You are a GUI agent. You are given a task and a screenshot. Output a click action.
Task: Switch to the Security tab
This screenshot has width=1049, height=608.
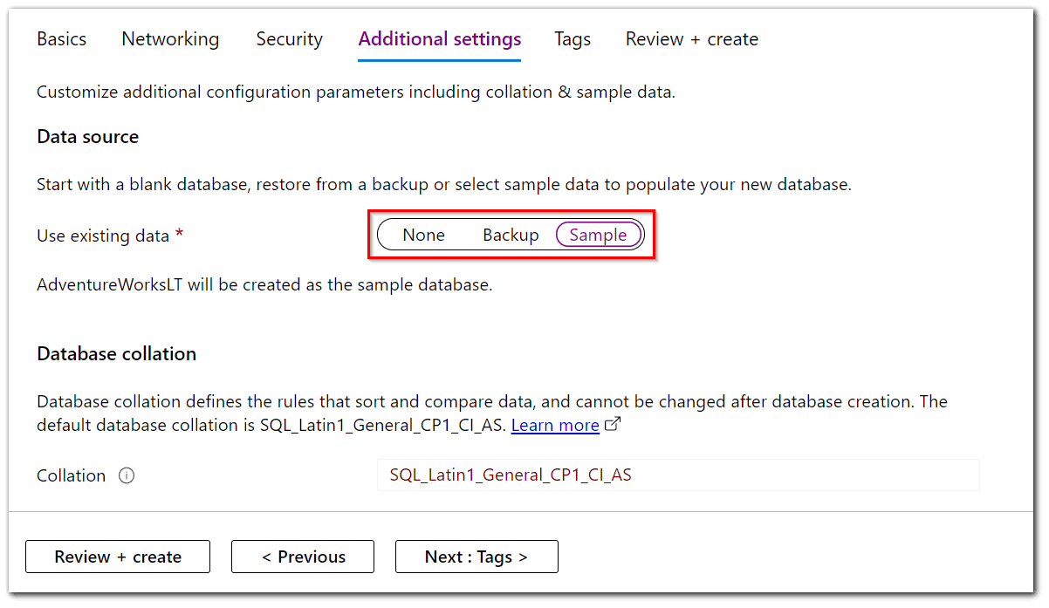(289, 38)
